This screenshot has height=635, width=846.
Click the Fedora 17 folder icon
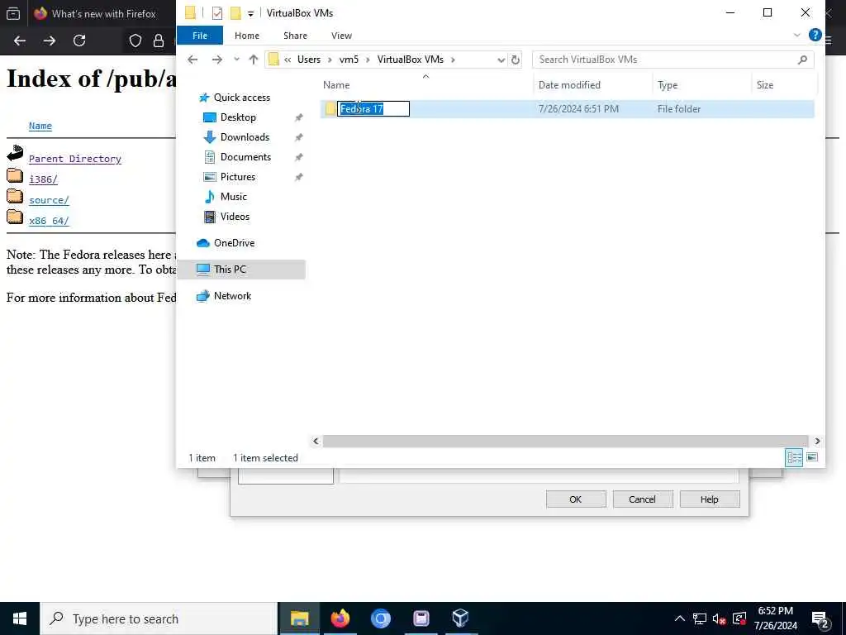tap(330, 109)
